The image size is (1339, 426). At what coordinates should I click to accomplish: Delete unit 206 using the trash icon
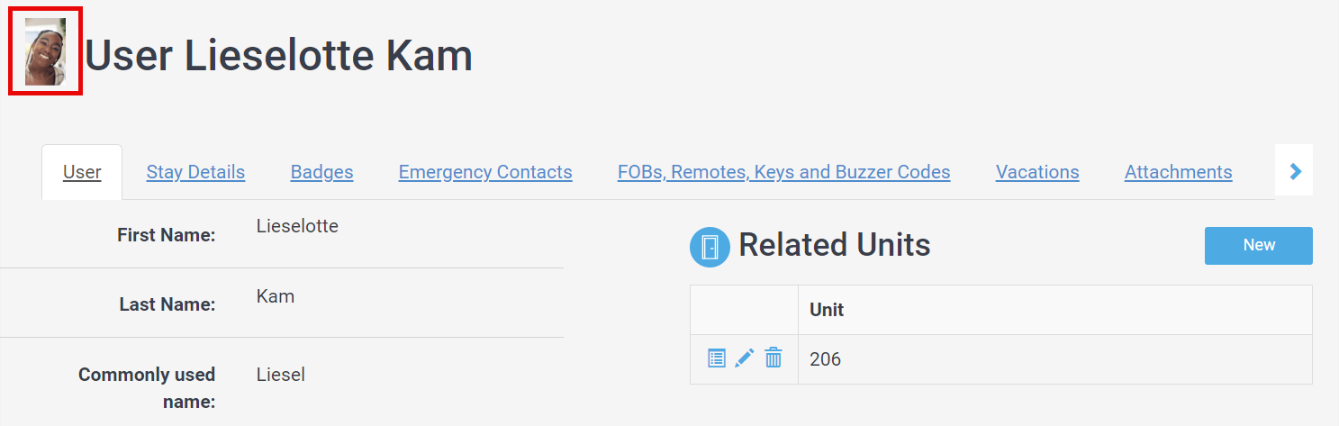point(773,358)
